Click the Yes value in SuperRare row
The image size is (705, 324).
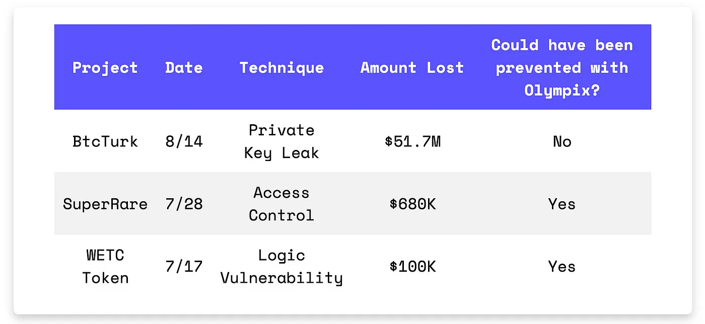[x=562, y=204]
